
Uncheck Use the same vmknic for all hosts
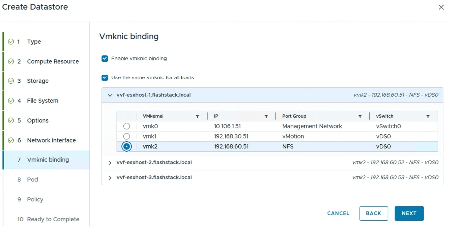105,78
